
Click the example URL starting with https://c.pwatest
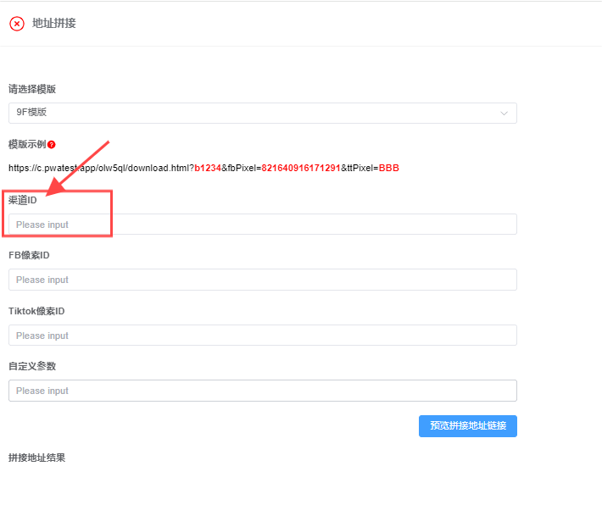(x=101, y=168)
